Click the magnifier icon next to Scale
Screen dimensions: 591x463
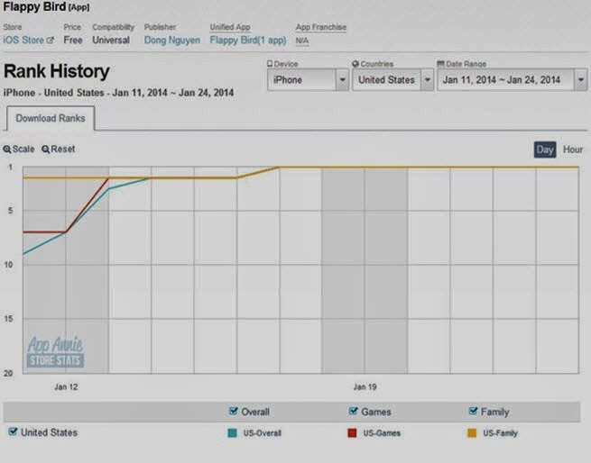click(x=7, y=150)
